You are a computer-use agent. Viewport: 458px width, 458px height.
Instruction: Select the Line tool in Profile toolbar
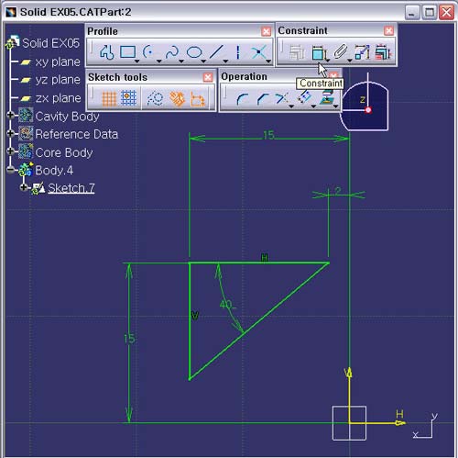(216, 51)
